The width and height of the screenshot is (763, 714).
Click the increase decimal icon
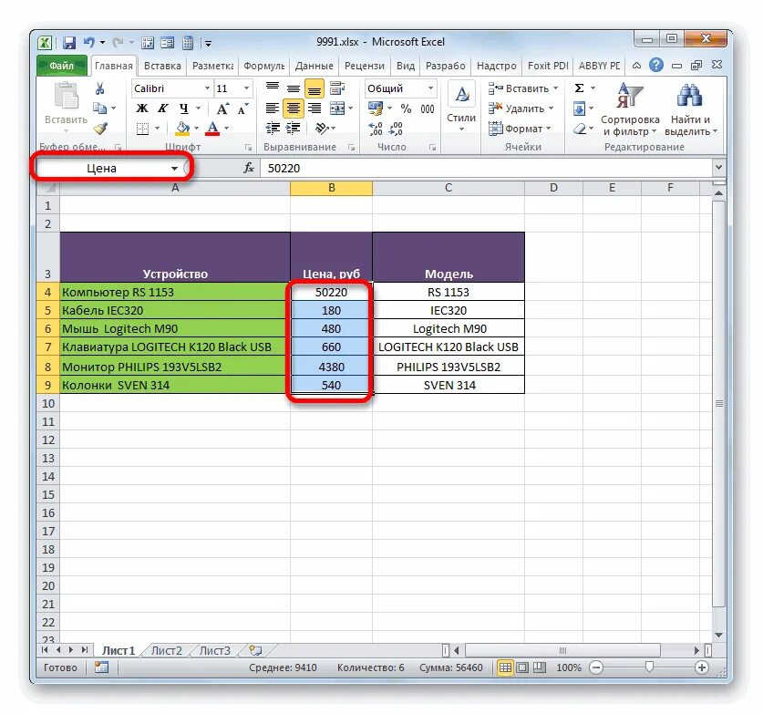(x=376, y=129)
